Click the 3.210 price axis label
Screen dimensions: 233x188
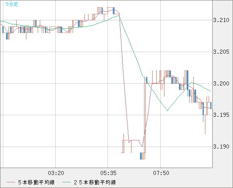221,20
